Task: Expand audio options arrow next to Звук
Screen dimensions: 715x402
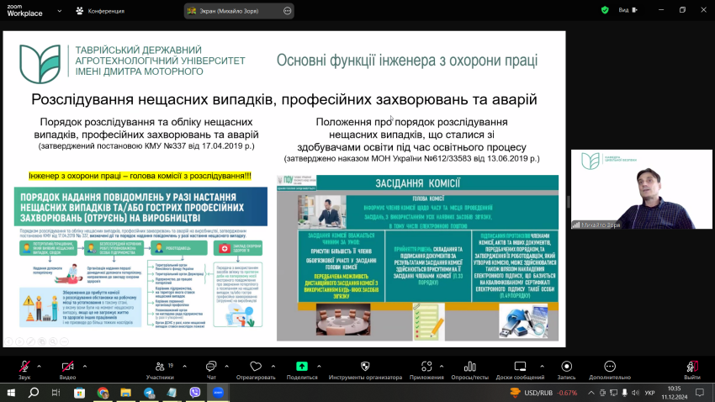Action: [40, 367]
